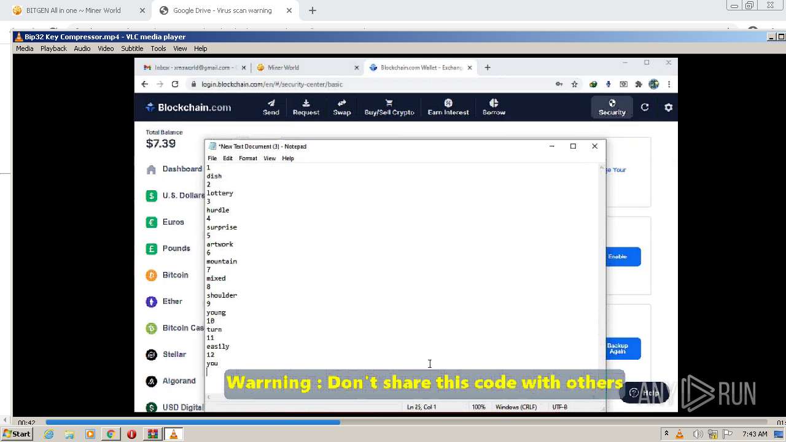Select Ether wallet in sidebar
The image size is (786, 442).
pyautogui.click(x=164, y=301)
